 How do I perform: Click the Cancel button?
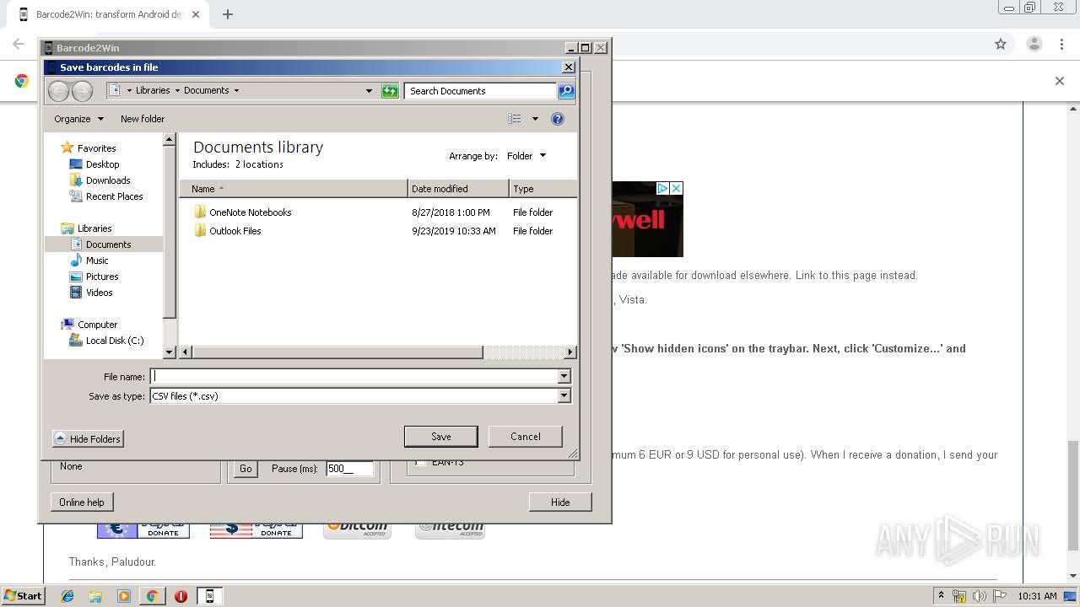tap(525, 437)
